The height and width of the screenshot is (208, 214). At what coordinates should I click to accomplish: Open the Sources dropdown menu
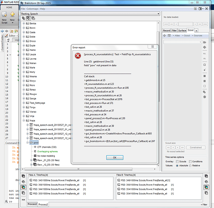coord(197,35)
